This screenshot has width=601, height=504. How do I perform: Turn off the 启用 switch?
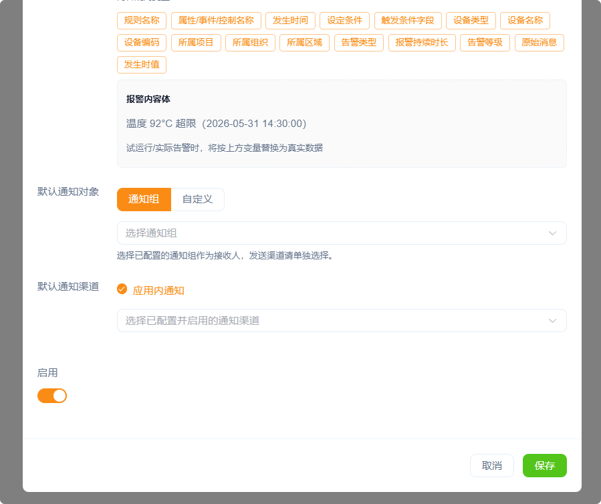pyautogui.click(x=52, y=396)
